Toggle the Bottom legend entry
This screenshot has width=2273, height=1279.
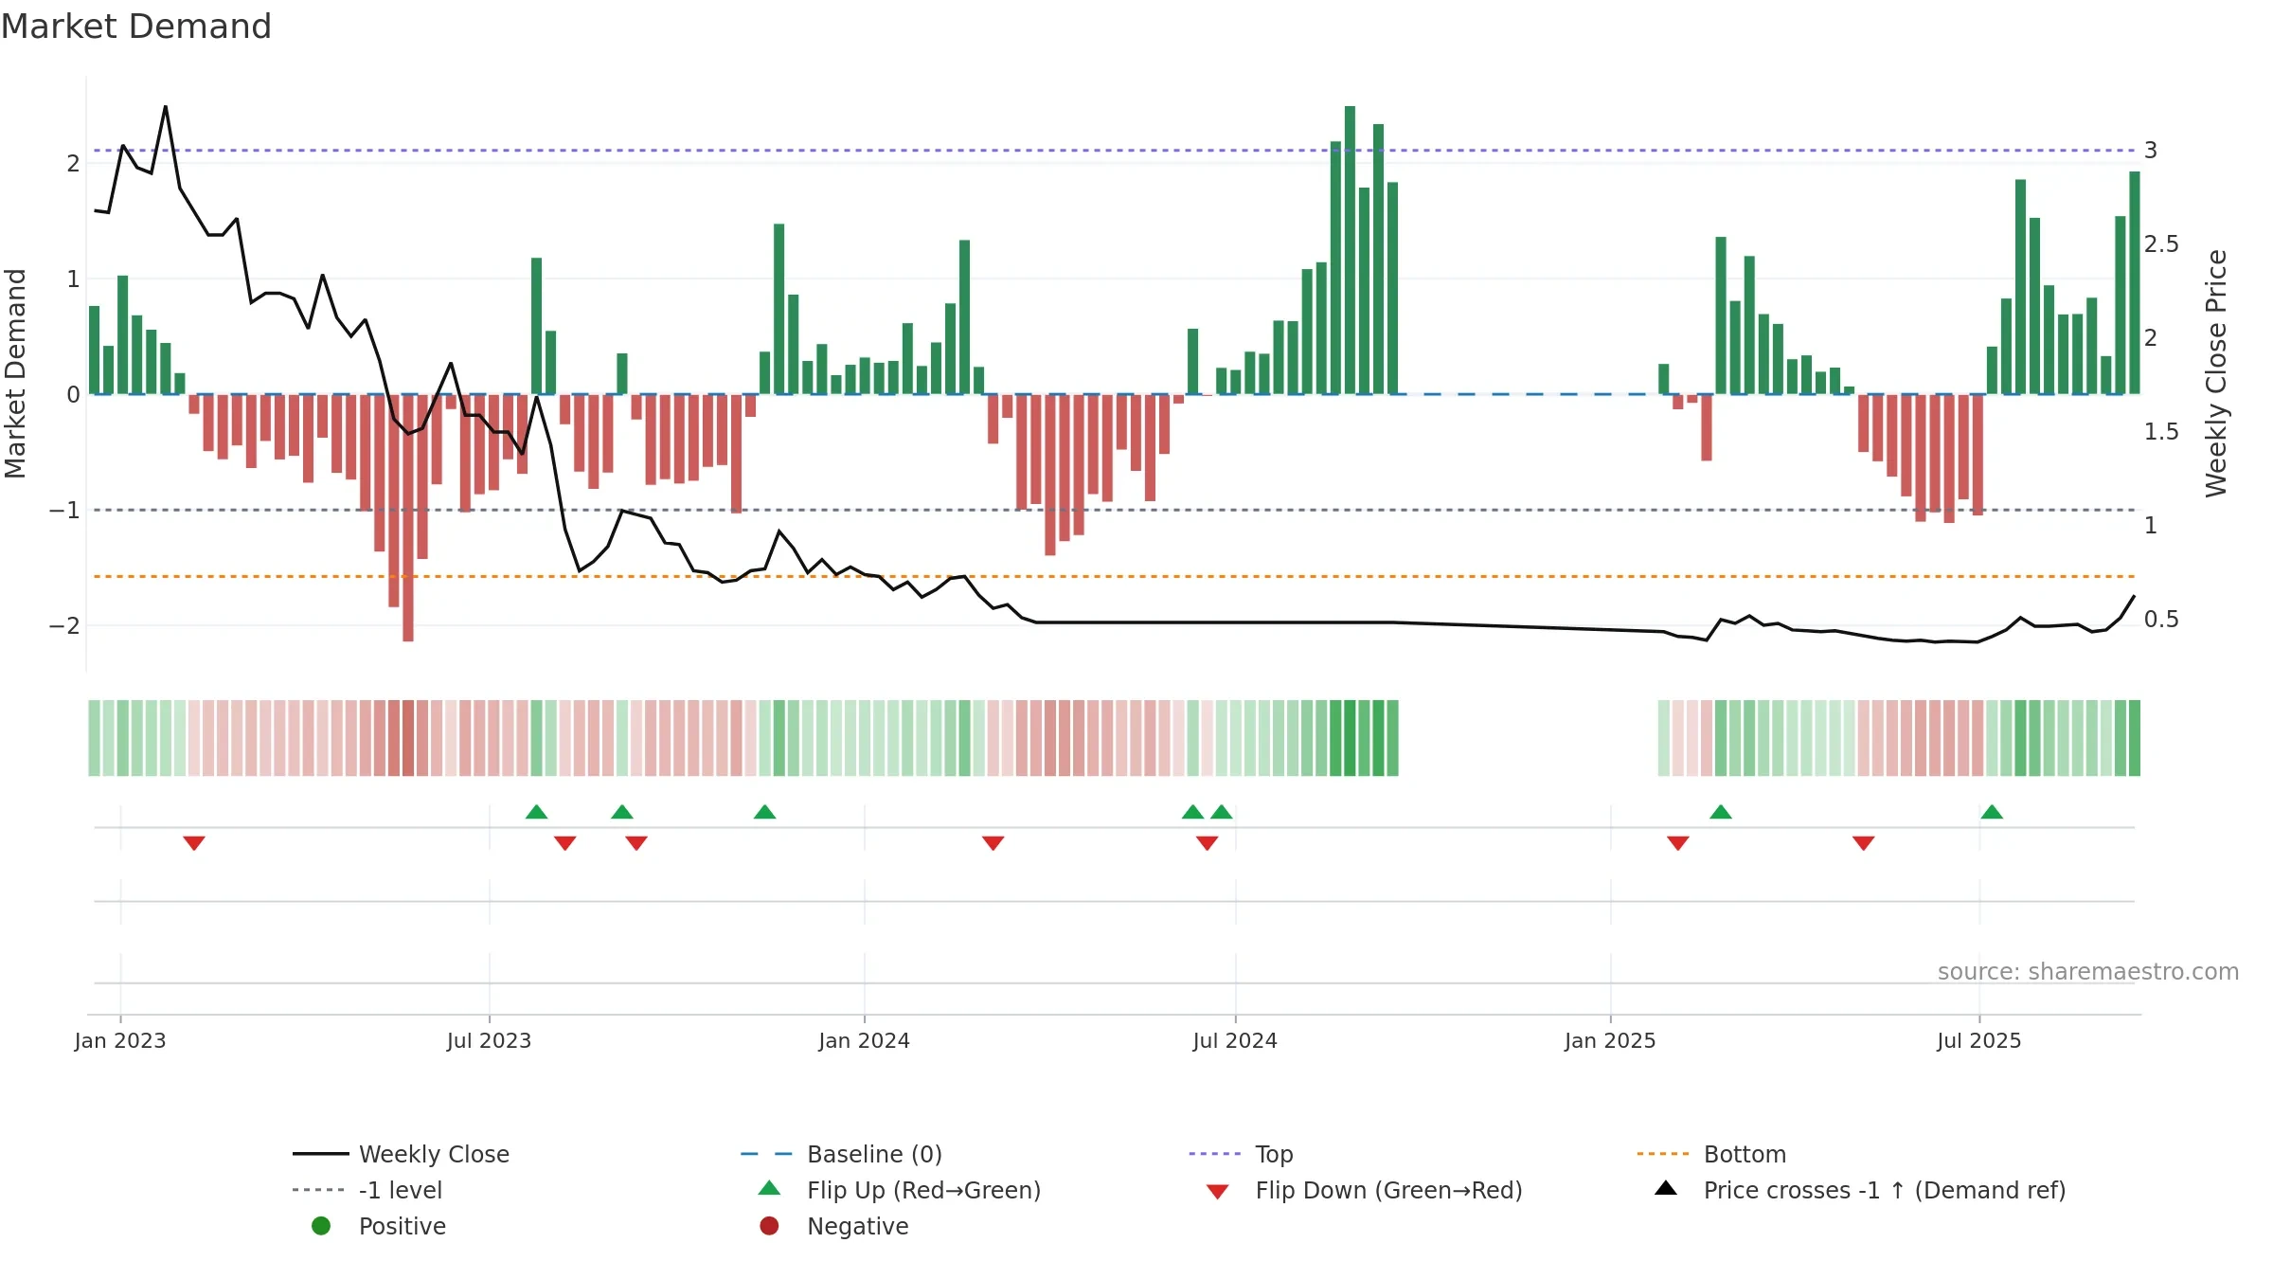1711,1154
